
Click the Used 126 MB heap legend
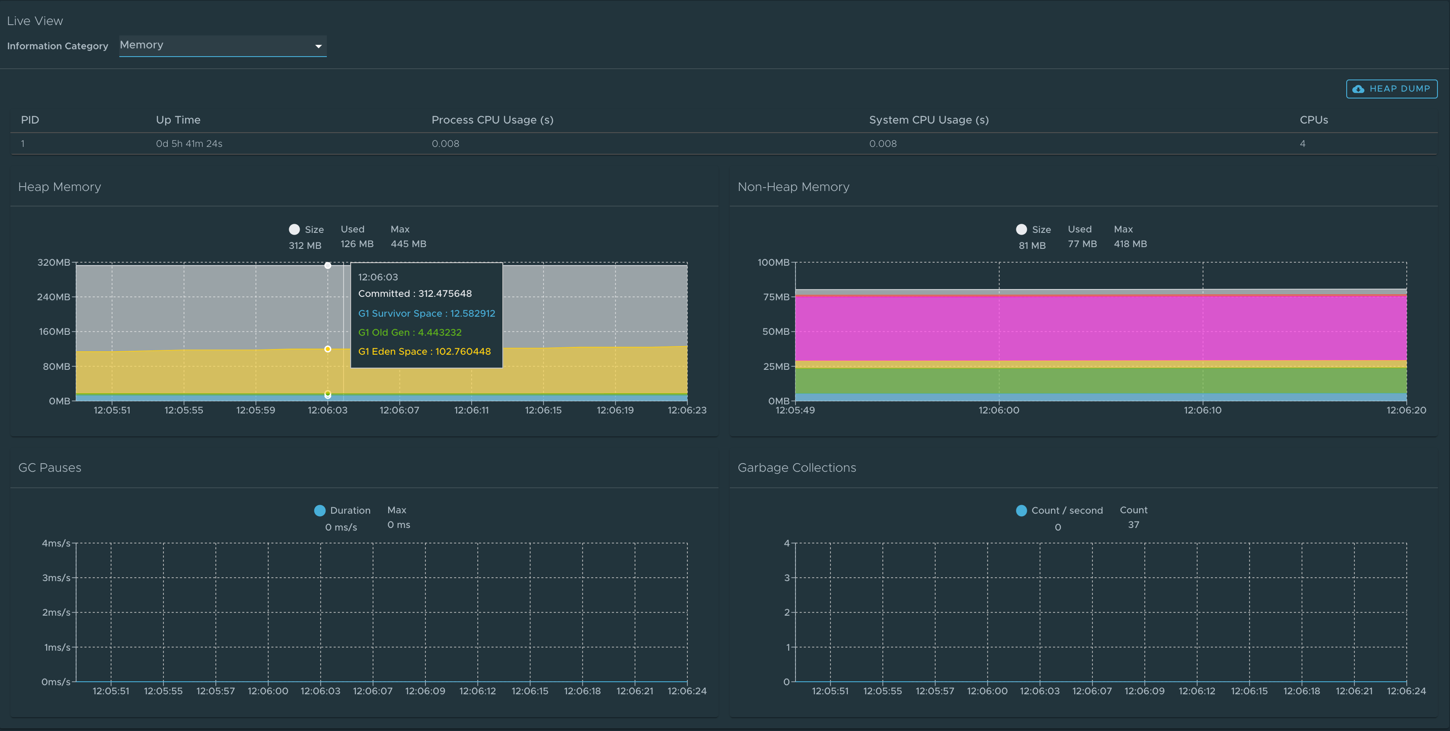click(357, 236)
